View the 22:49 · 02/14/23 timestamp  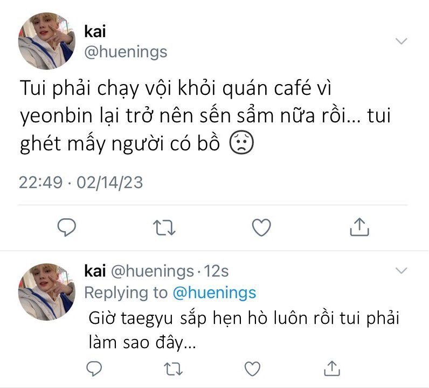pyautogui.click(x=81, y=182)
